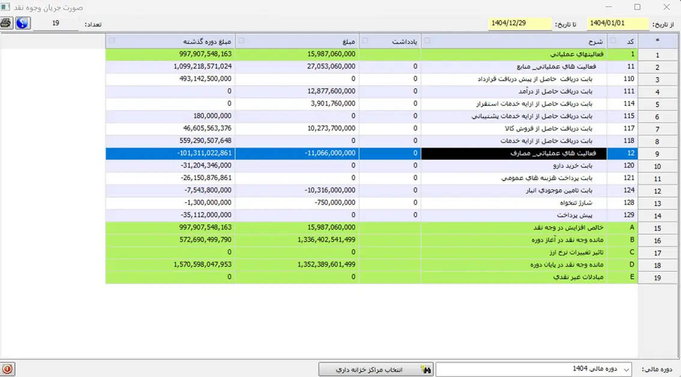Toggle the checkbox in کد column header
Viewport: 681px width, 377px height.
tap(613, 41)
